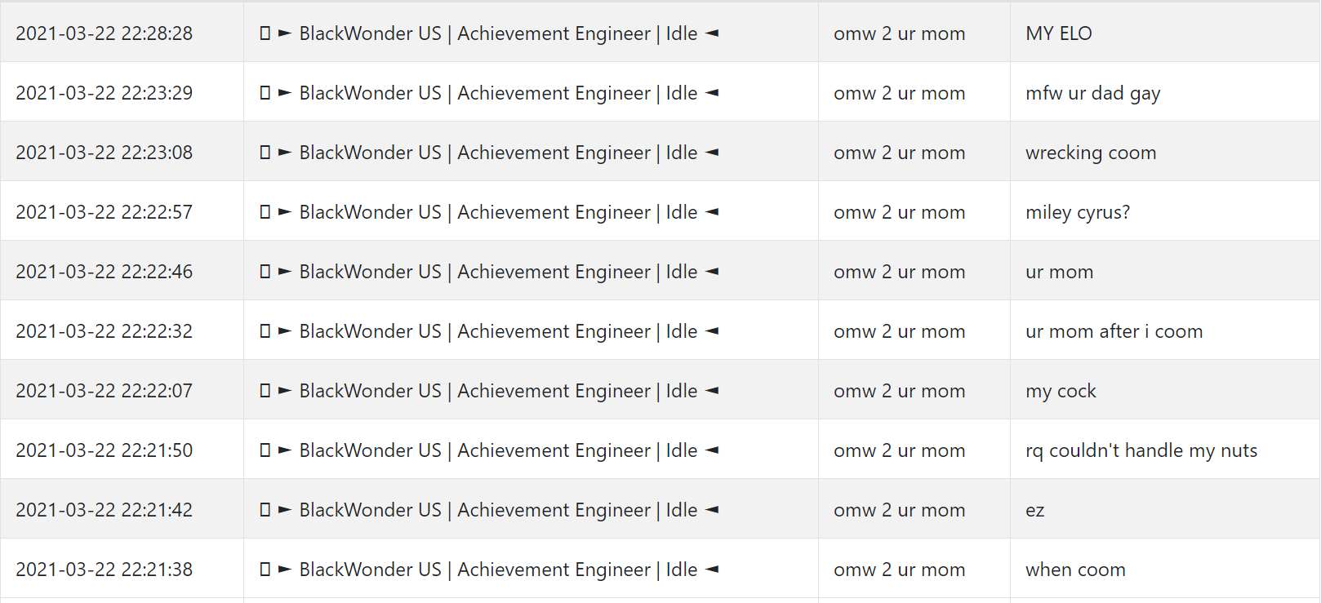
Task: Click the player name in the 22:21:38 row
Action: pos(899,570)
